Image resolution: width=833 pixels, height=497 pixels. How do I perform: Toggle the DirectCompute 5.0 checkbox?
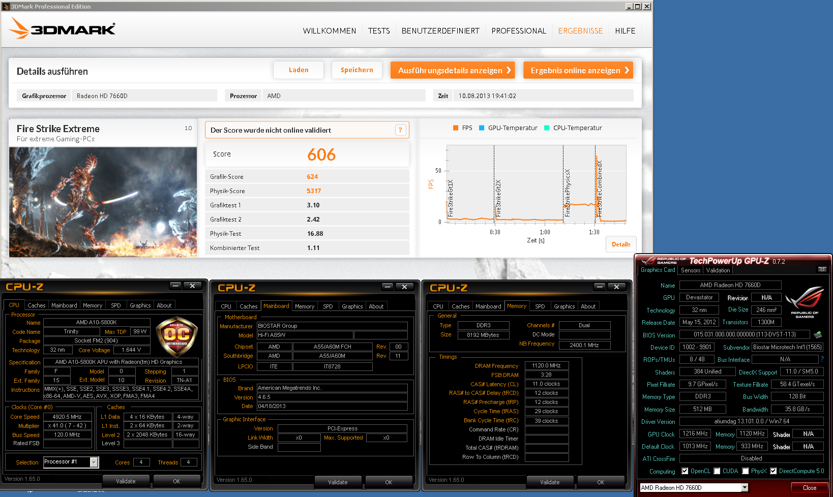coord(773,471)
